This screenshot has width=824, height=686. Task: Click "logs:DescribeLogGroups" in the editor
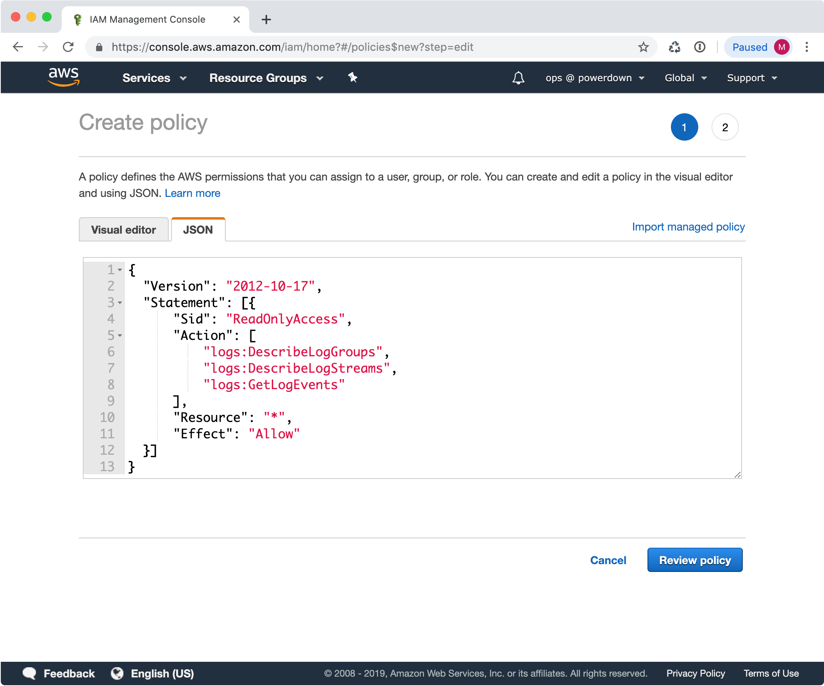click(x=293, y=352)
